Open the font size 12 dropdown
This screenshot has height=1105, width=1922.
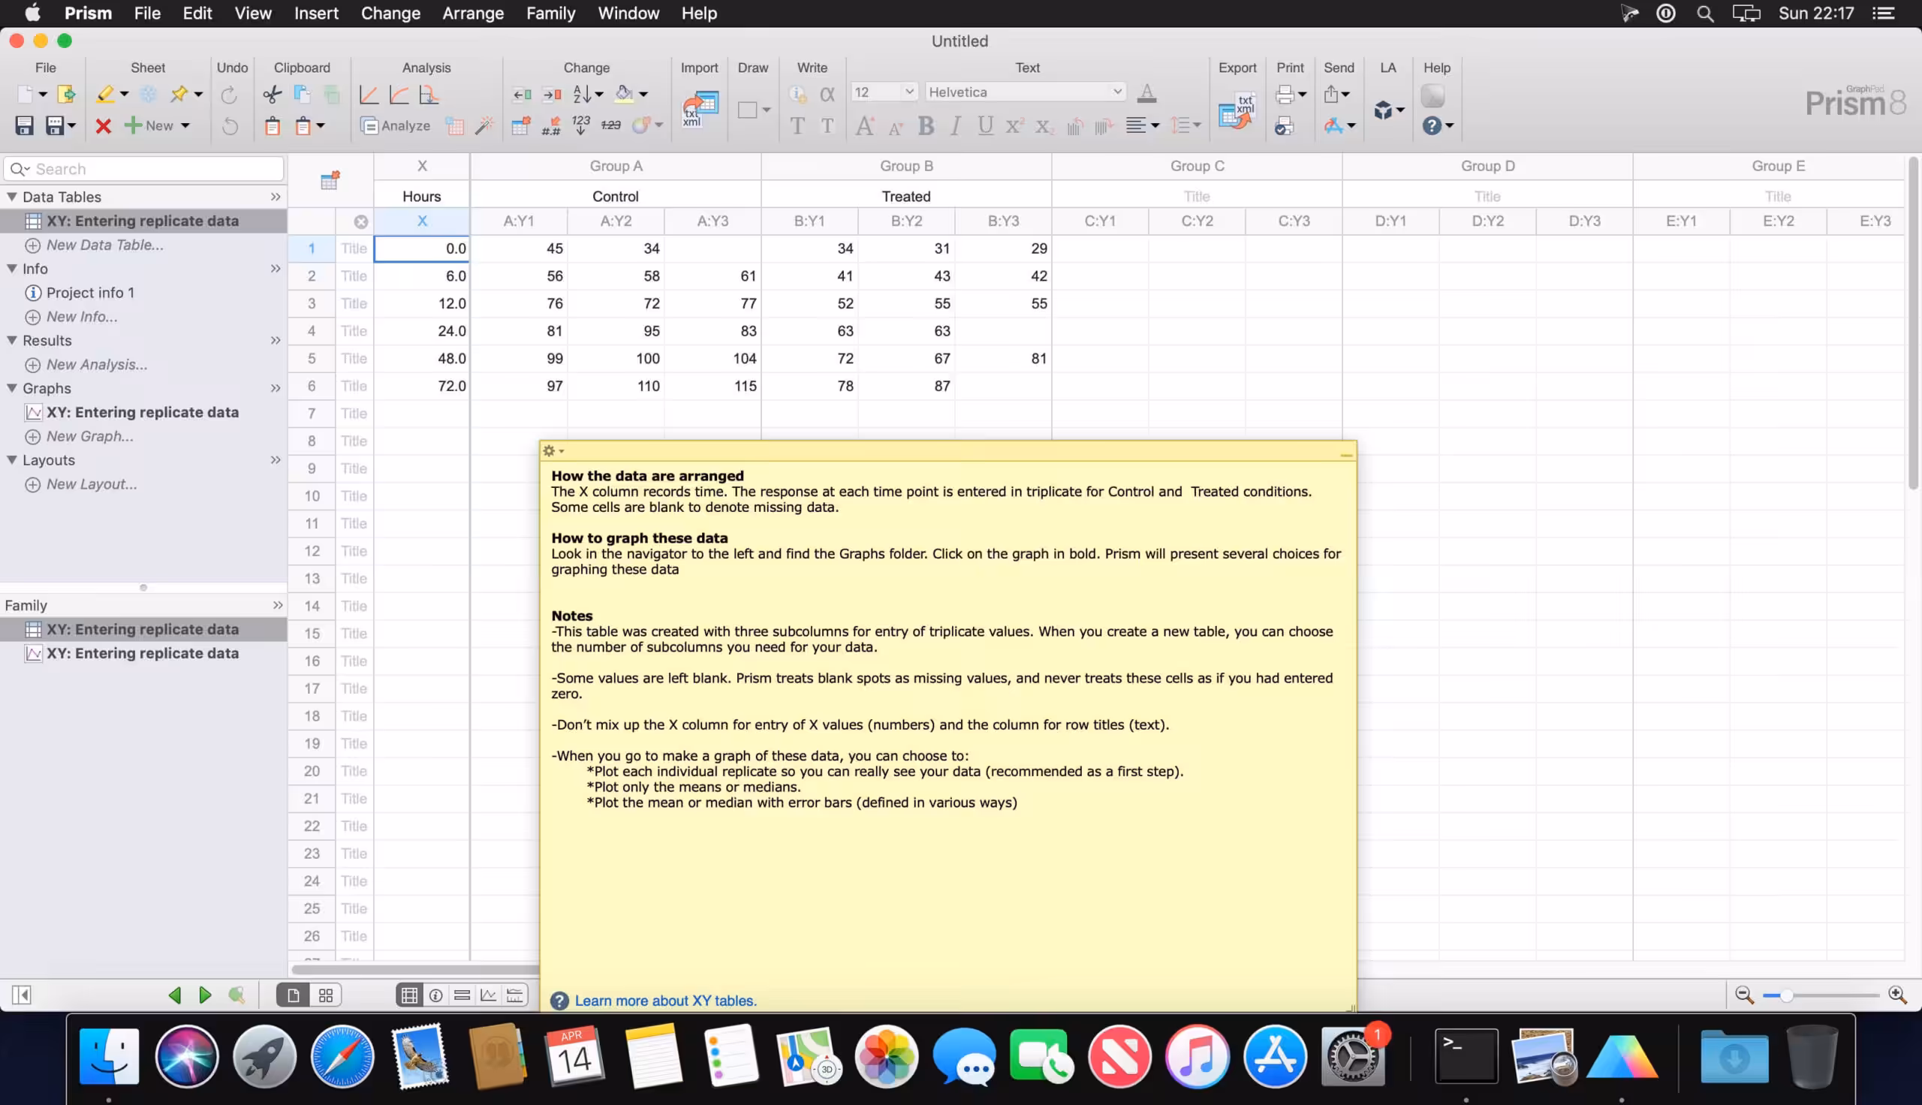pos(908,92)
